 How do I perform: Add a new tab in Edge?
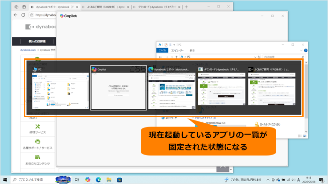tap(186, 7)
